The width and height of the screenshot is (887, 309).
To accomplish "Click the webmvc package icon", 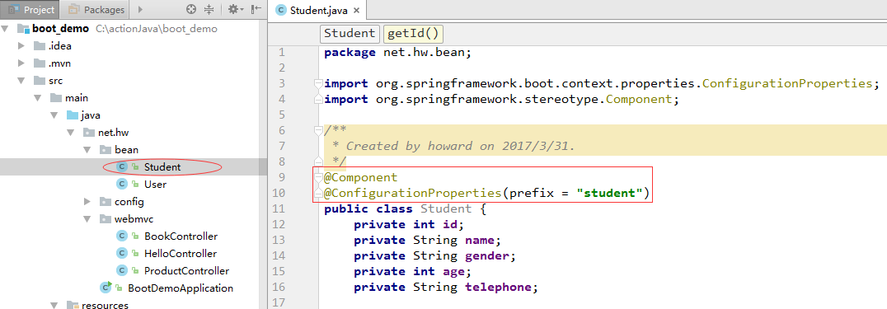I will pyautogui.click(x=105, y=219).
